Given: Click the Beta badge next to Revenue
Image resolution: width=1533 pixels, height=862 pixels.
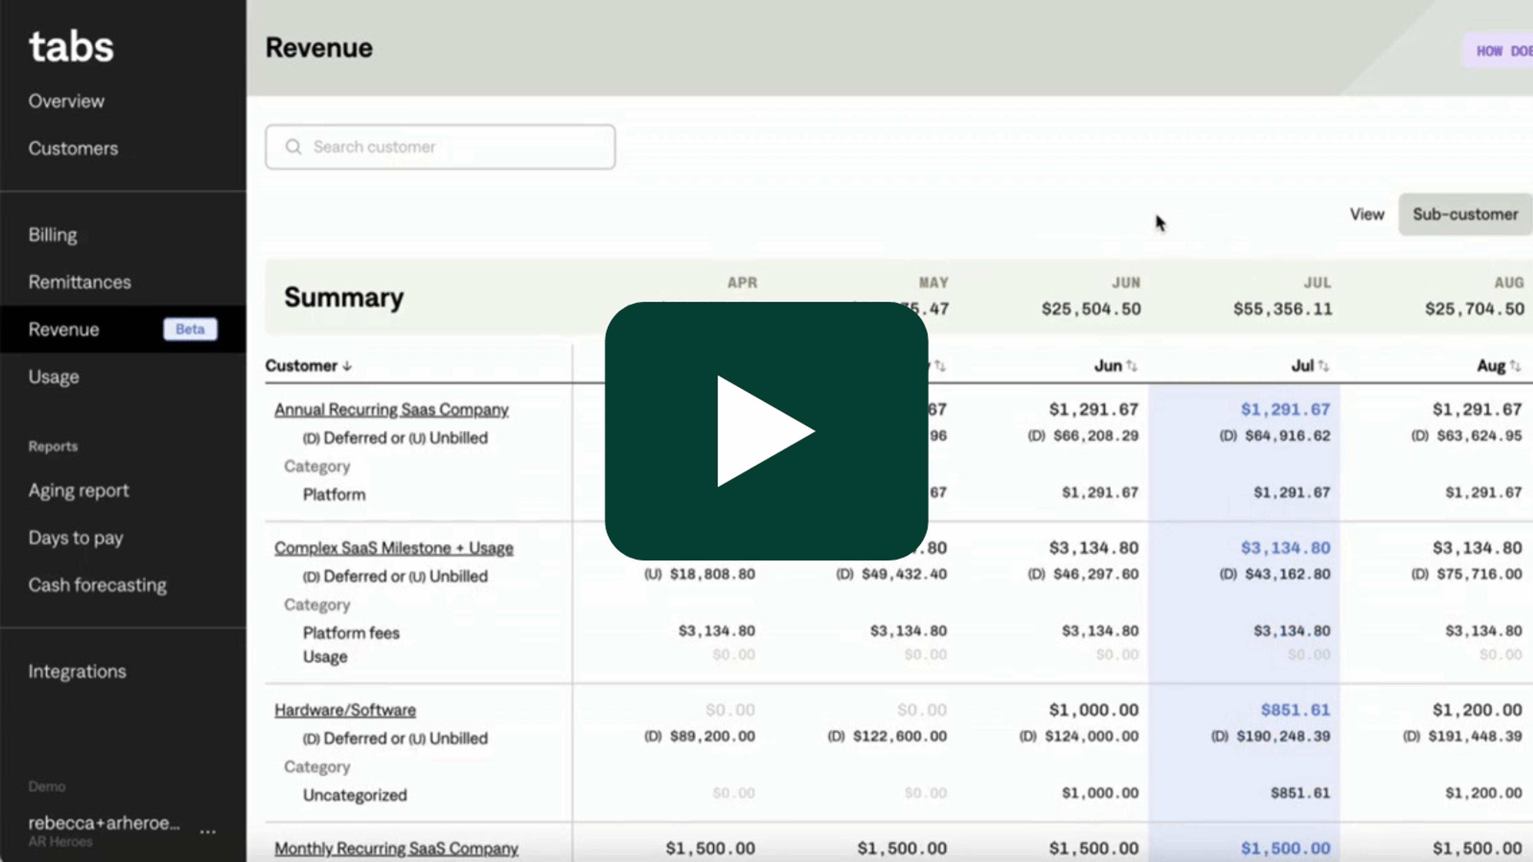Looking at the screenshot, I should coord(190,329).
